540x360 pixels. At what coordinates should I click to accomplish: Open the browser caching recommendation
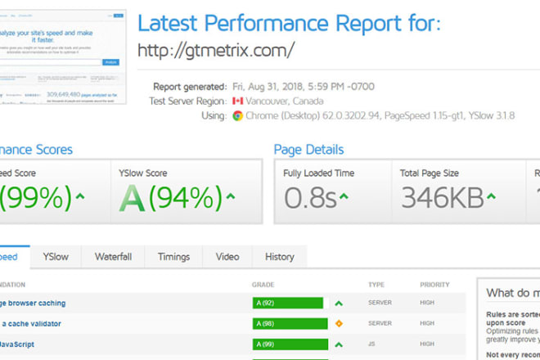(33, 304)
